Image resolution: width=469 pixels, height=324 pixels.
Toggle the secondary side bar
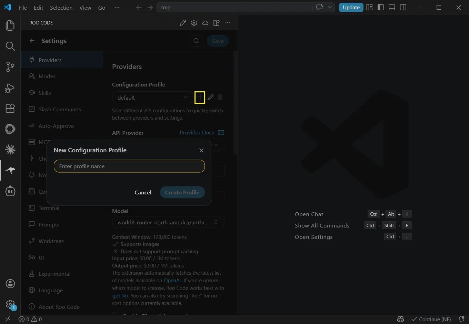(x=403, y=7)
